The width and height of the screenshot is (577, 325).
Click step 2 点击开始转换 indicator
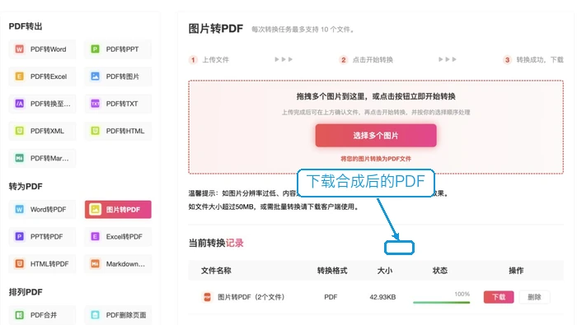(366, 59)
